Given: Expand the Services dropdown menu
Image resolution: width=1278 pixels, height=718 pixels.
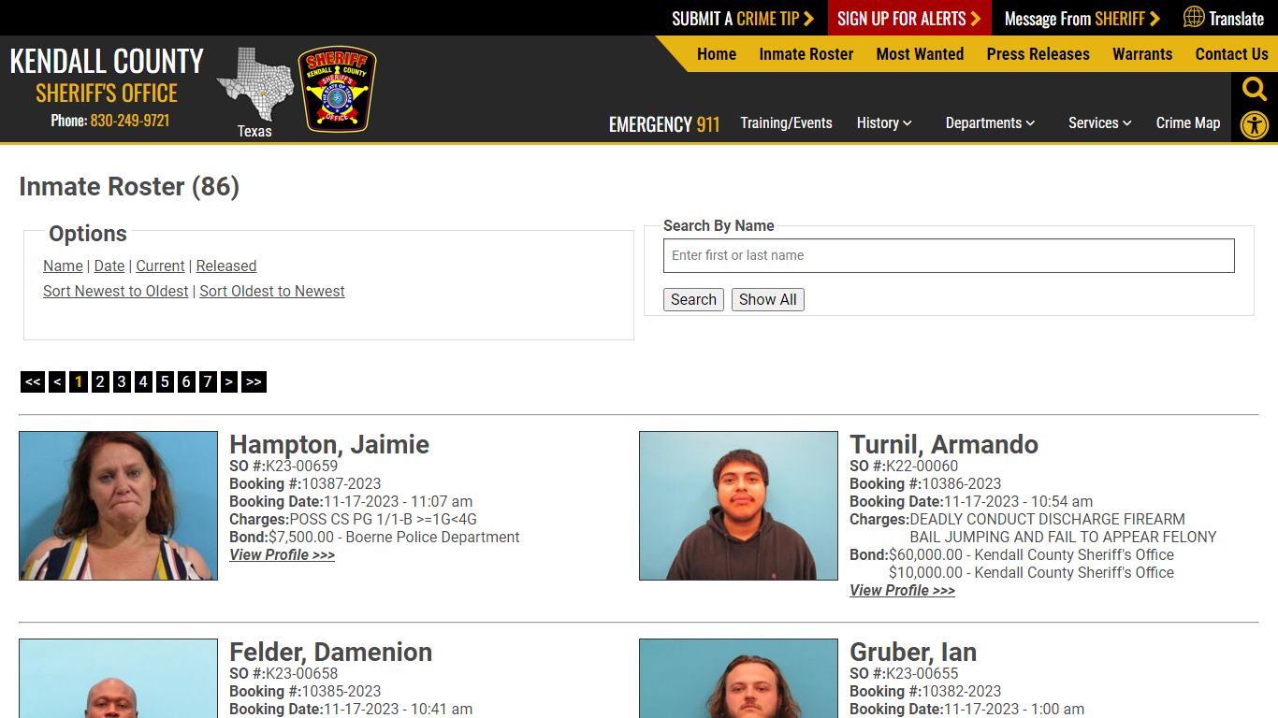Looking at the screenshot, I should pos(1100,122).
